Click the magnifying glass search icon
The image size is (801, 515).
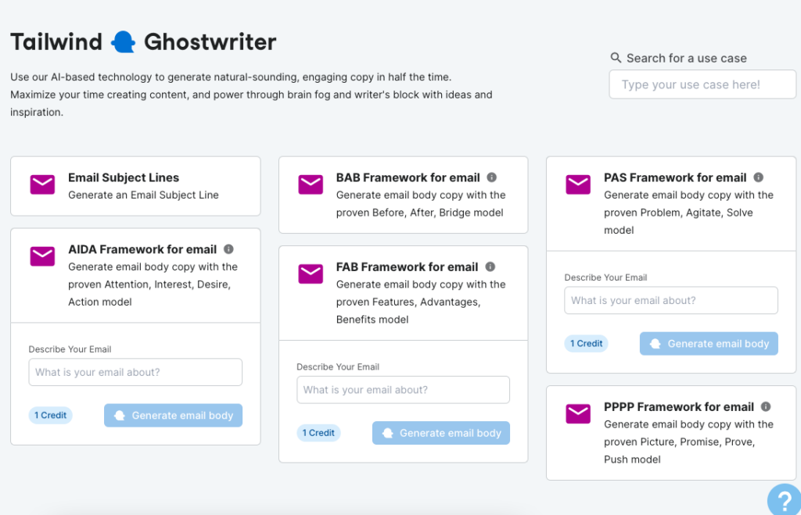616,58
